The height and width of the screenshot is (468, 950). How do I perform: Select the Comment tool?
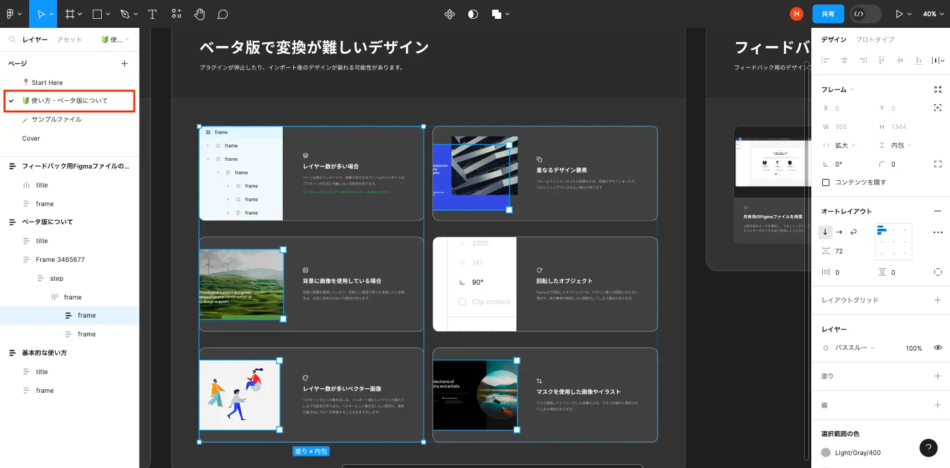tap(222, 14)
